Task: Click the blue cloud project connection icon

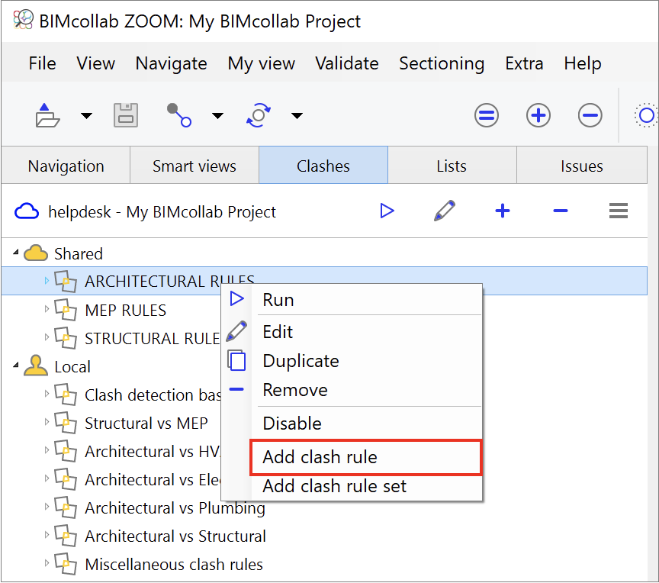Action: coord(27,211)
